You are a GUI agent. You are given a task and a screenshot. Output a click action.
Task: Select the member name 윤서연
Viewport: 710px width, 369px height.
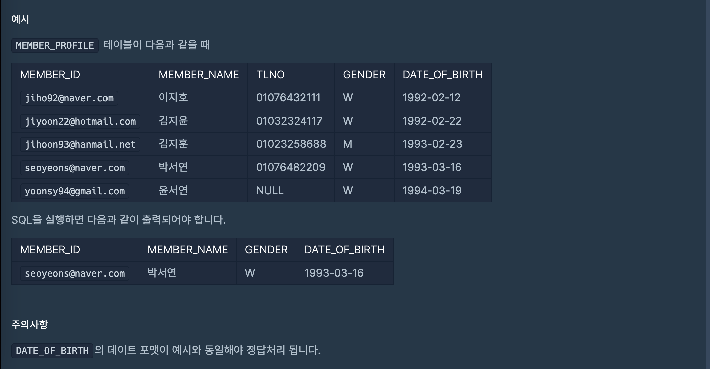pyautogui.click(x=173, y=191)
